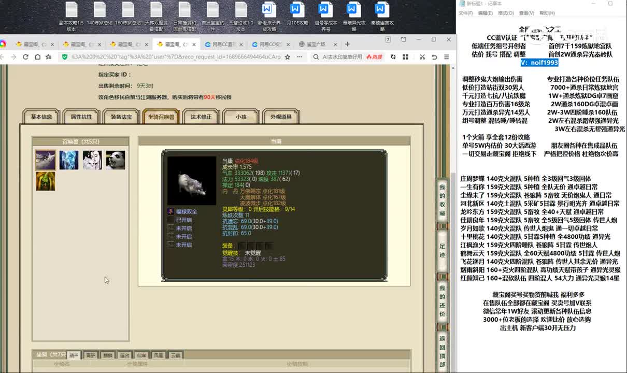Open the 高窟幻域1.0版本 desktop file
The image size is (627, 373).
241,16
